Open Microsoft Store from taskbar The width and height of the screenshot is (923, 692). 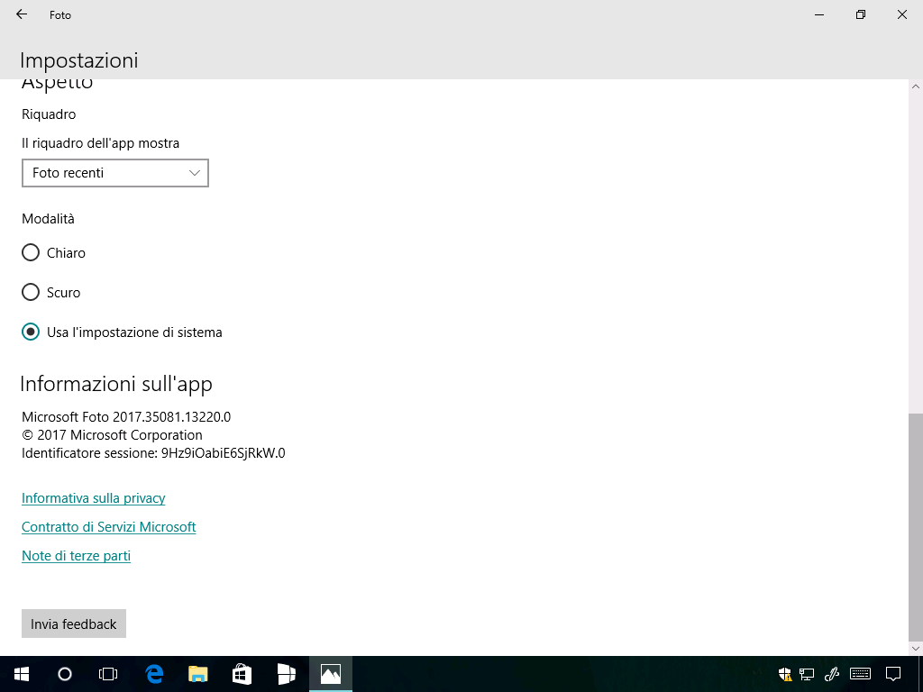tap(242, 674)
